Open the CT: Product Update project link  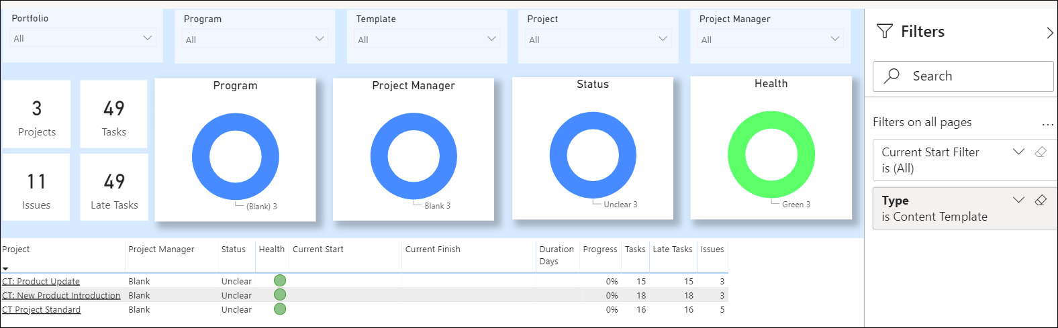click(x=41, y=282)
